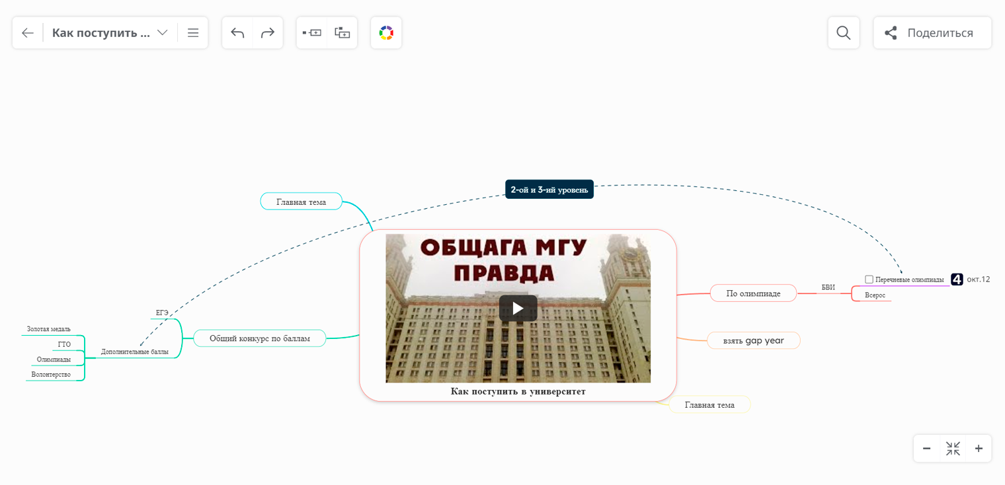The height and width of the screenshot is (485, 1005).
Task: Select the 2-ой и 3-ий уровень label
Action: tap(549, 190)
